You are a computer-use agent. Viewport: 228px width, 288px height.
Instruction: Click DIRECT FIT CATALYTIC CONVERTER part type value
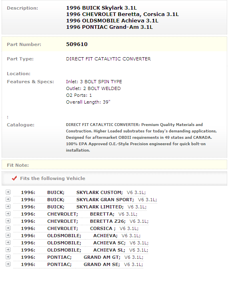click(108, 59)
